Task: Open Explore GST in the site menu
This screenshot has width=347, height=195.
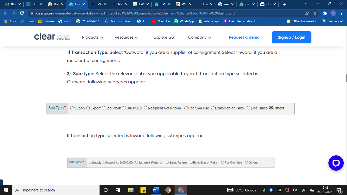Action: click(x=165, y=37)
